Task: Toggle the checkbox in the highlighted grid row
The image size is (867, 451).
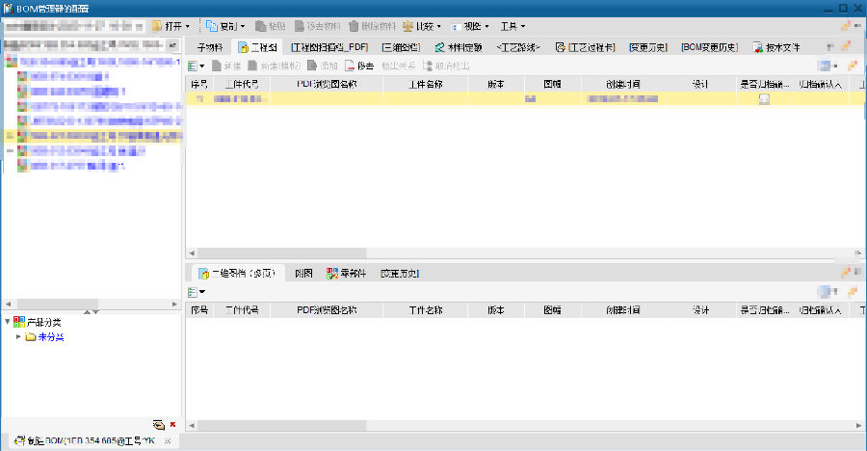Action: (764, 99)
